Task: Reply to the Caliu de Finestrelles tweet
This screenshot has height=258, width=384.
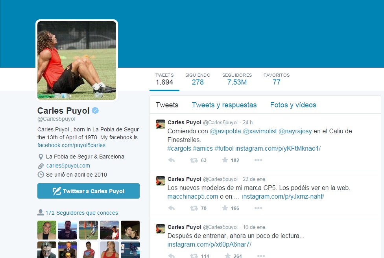Action: pyautogui.click(x=172, y=160)
